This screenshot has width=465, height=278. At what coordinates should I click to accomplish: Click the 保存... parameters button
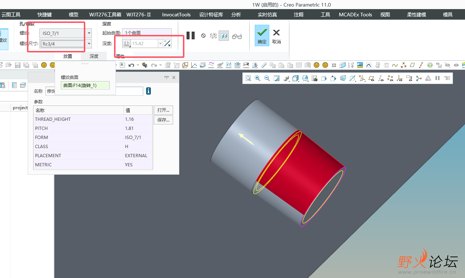pyautogui.click(x=163, y=120)
